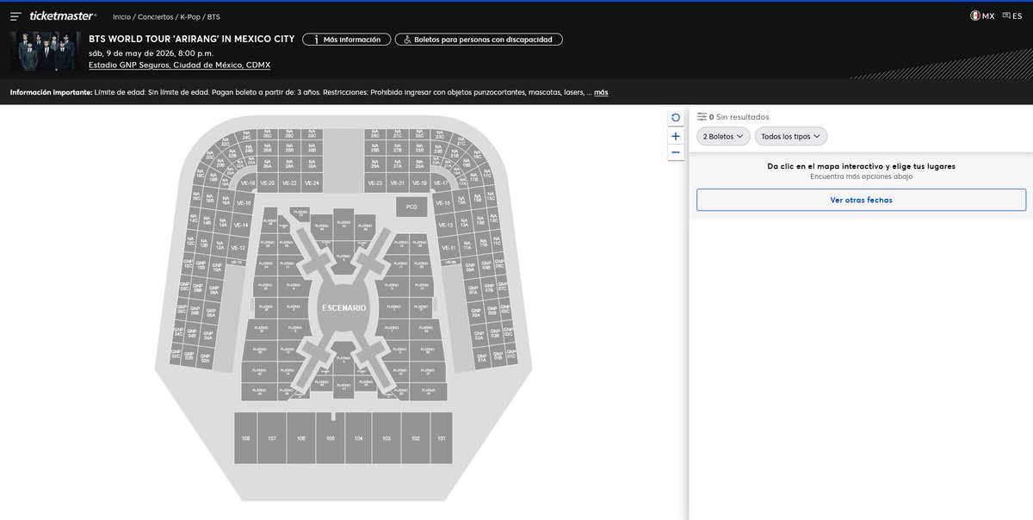Select section VE-22 on the map

[289, 183]
